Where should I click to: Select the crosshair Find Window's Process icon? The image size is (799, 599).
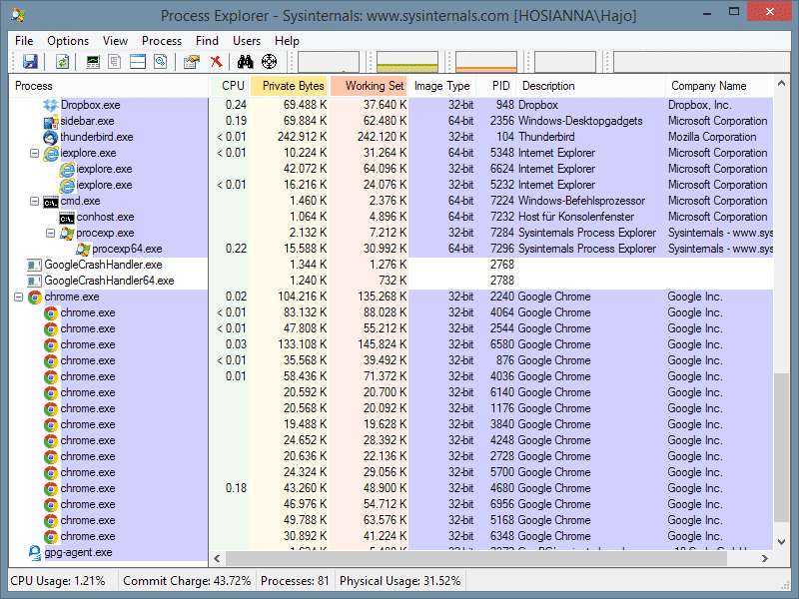[269, 62]
